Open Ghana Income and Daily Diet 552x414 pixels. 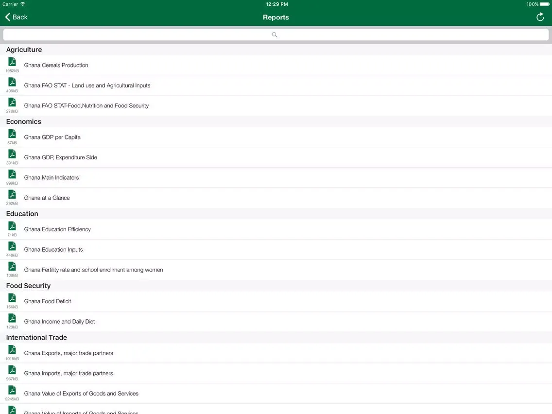[x=276, y=321]
